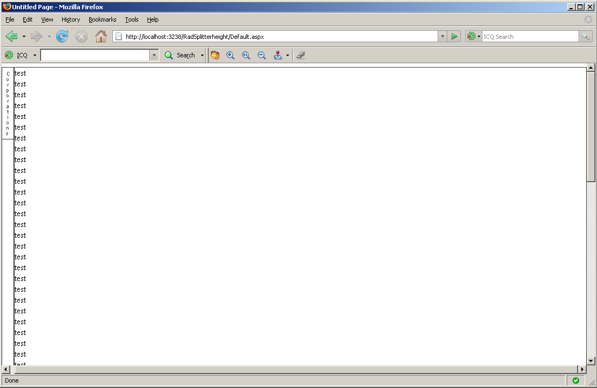597x388 pixels.
Task: Click the ICQ toolbar Search magnifier button
Action: [x=180, y=55]
